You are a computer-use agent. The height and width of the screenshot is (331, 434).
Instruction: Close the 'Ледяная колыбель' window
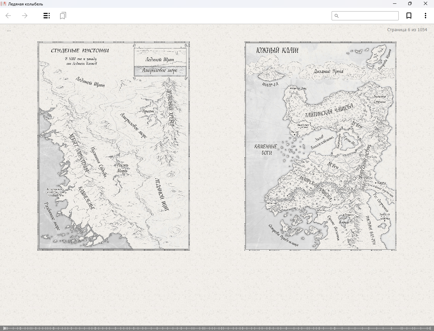tap(426, 4)
